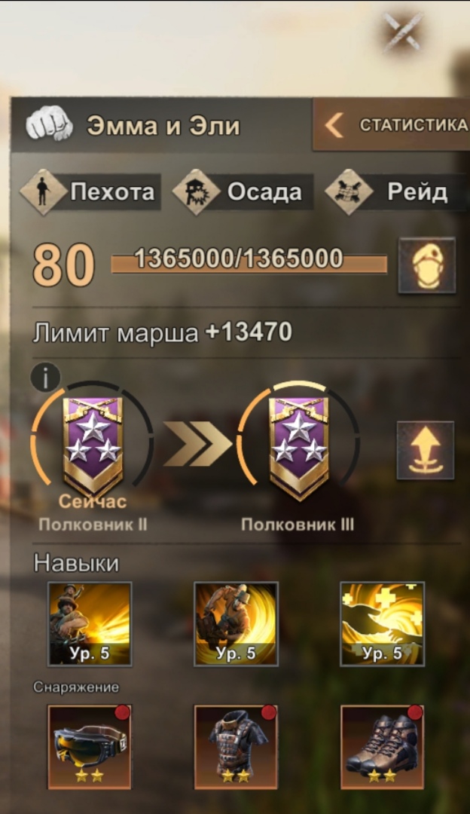Screen dimensions: 470x814
Task: Select the Пехота tag
Action: point(91,191)
